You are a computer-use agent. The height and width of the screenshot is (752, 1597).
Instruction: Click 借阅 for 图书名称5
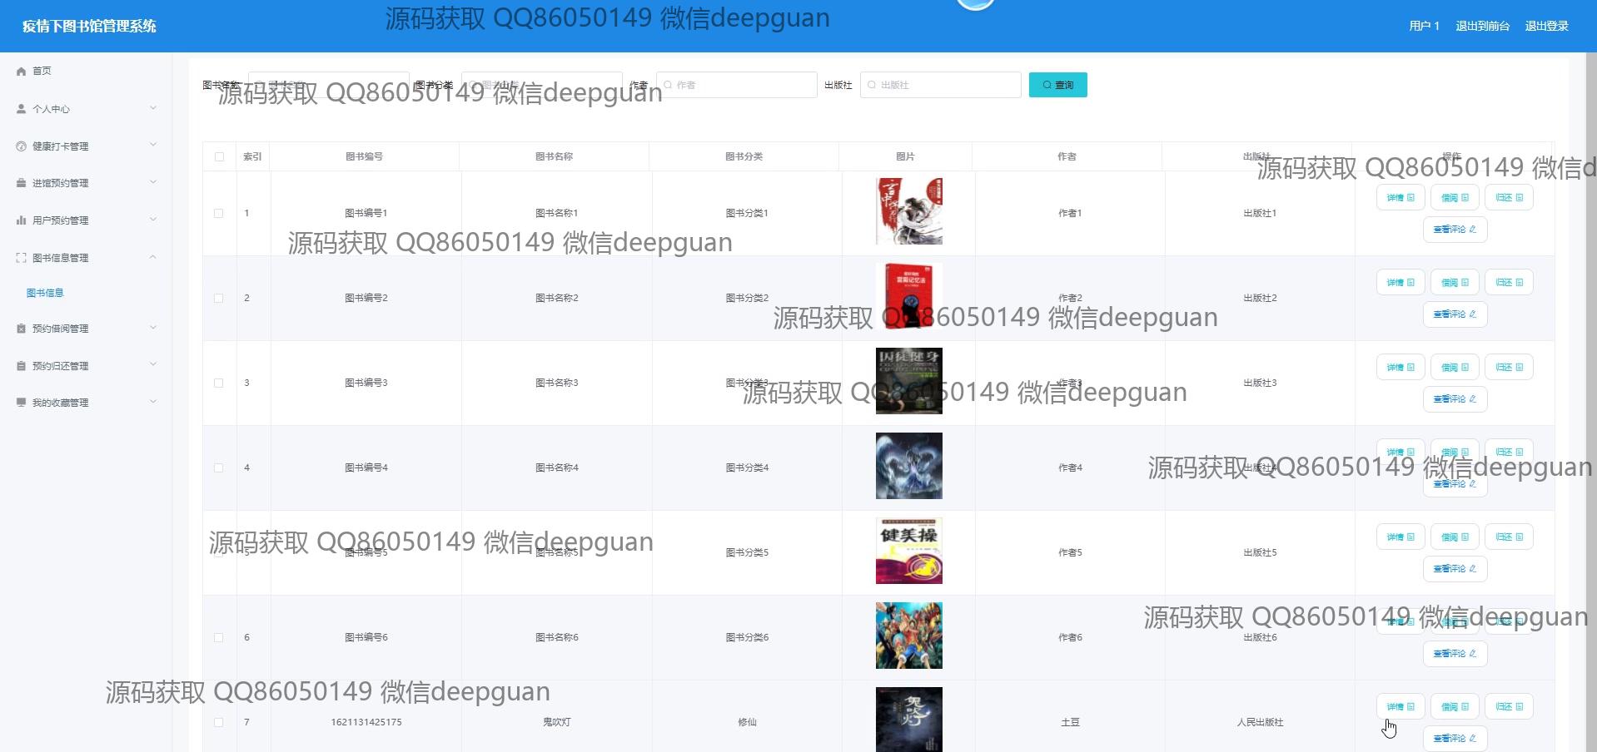[1455, 537]
